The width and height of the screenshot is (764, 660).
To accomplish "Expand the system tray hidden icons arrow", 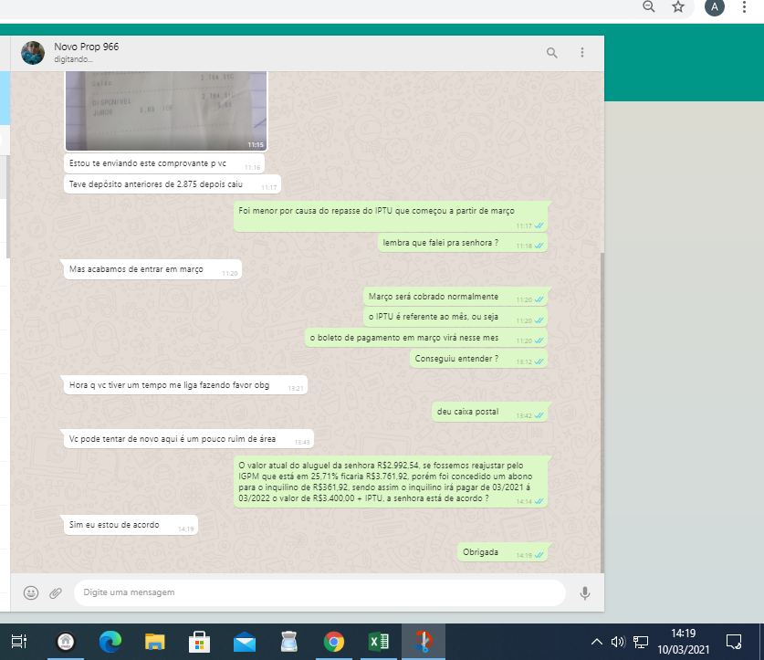I will click(597, 642).
